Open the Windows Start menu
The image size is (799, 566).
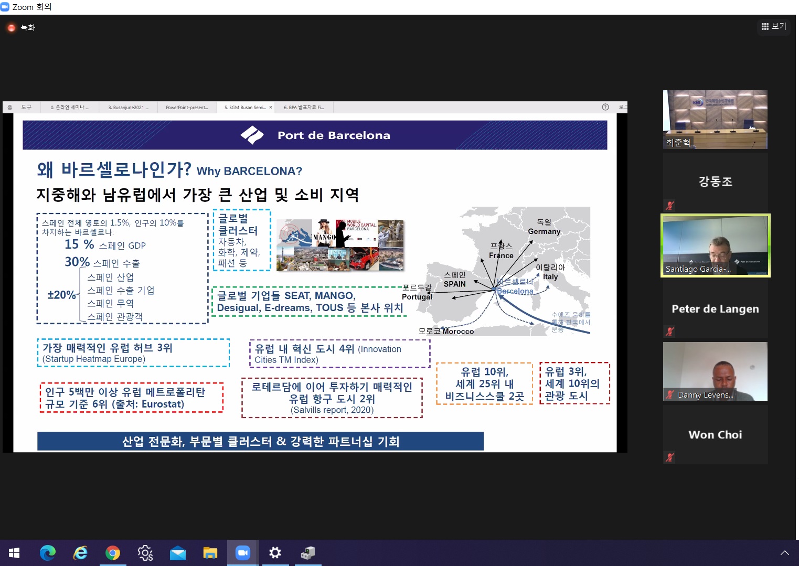14,553
